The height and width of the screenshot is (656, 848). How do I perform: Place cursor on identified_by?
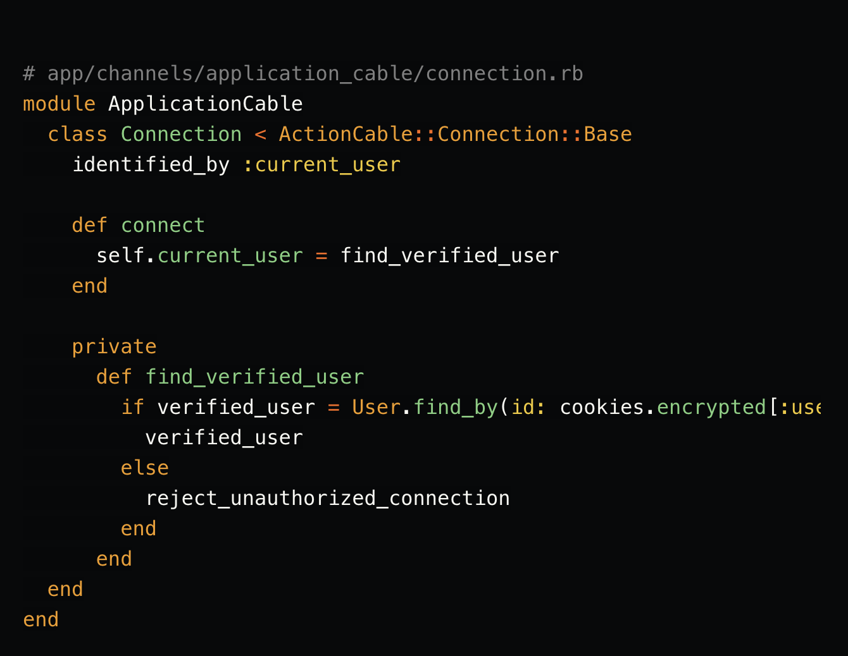click(151, 164)
